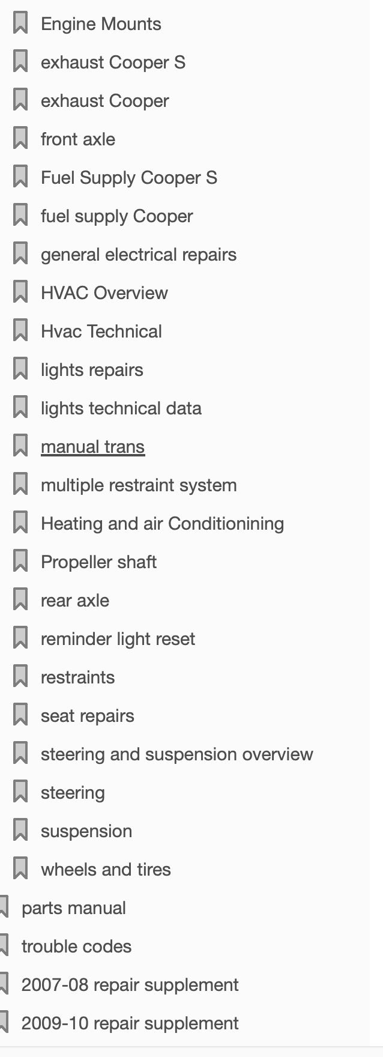383x1057 pixels.
Task: Click bookmark icon beside HVAC Overview
Action: click(20, 293)
